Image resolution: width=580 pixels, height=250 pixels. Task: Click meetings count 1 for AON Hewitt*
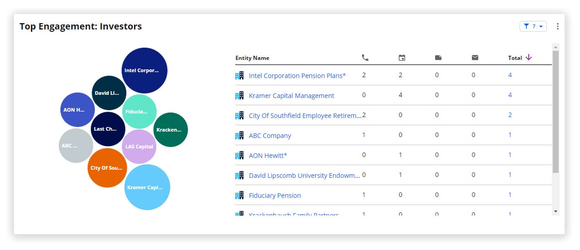(401, 155)
